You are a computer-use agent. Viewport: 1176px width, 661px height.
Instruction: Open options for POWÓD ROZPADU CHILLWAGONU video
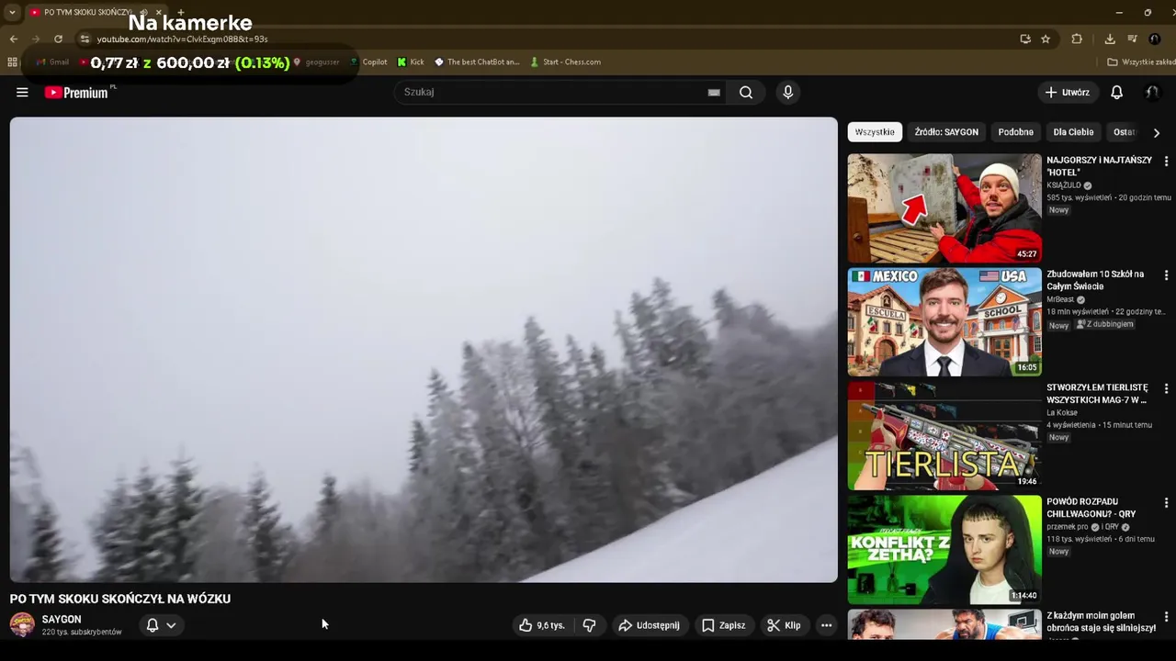(1166, 502)
